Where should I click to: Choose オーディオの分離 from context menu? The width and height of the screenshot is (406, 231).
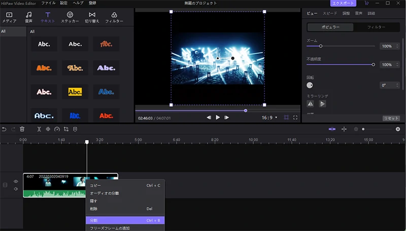125,194
